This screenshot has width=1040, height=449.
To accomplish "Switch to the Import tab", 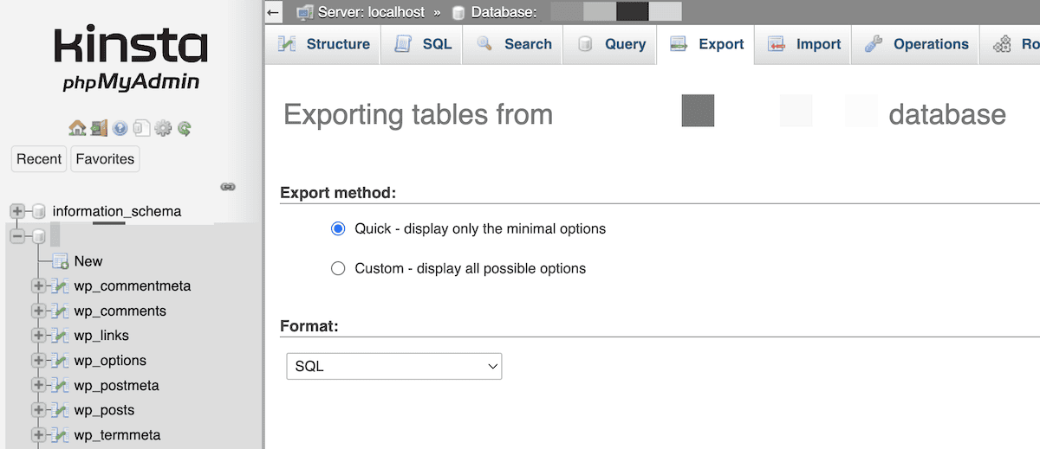I will tap(803, 44).
